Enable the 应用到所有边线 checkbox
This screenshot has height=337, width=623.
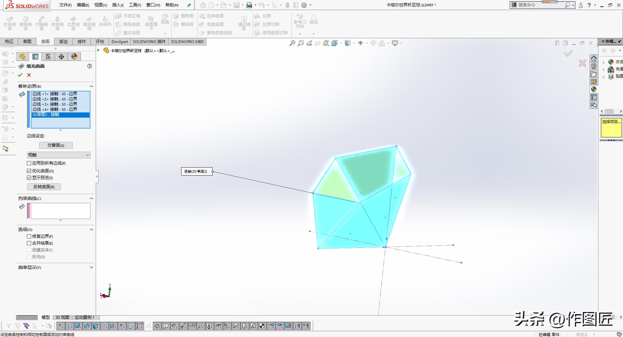[x=29, y=163]
